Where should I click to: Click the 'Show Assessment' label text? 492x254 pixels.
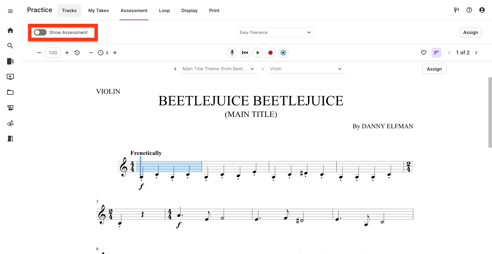point(69,32)
